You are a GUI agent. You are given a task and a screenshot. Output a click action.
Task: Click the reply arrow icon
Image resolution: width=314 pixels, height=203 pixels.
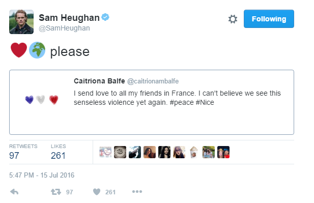pyautogui.click(x=14, y=192)
